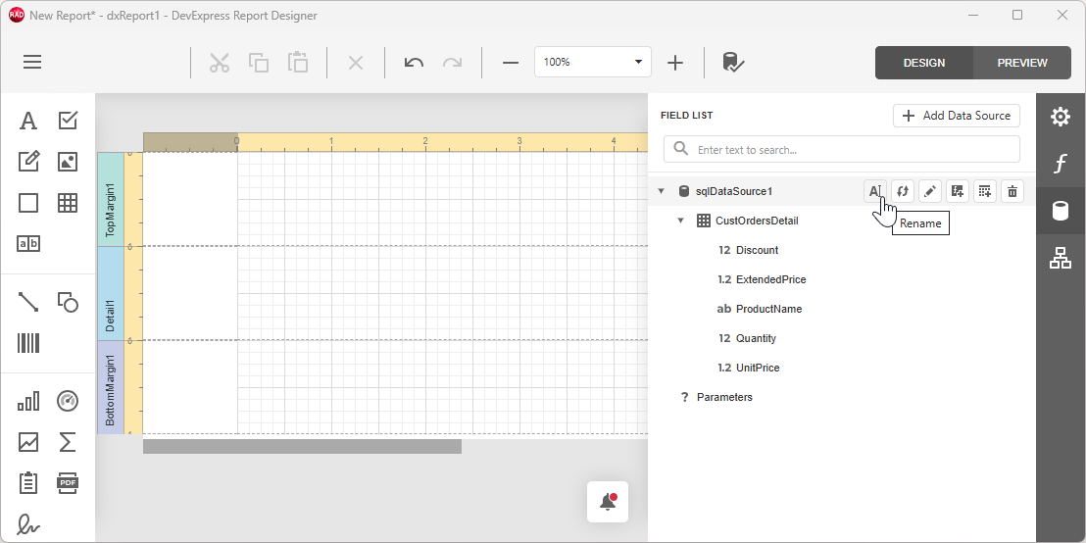Click the notification bell button

coord(608,502)
